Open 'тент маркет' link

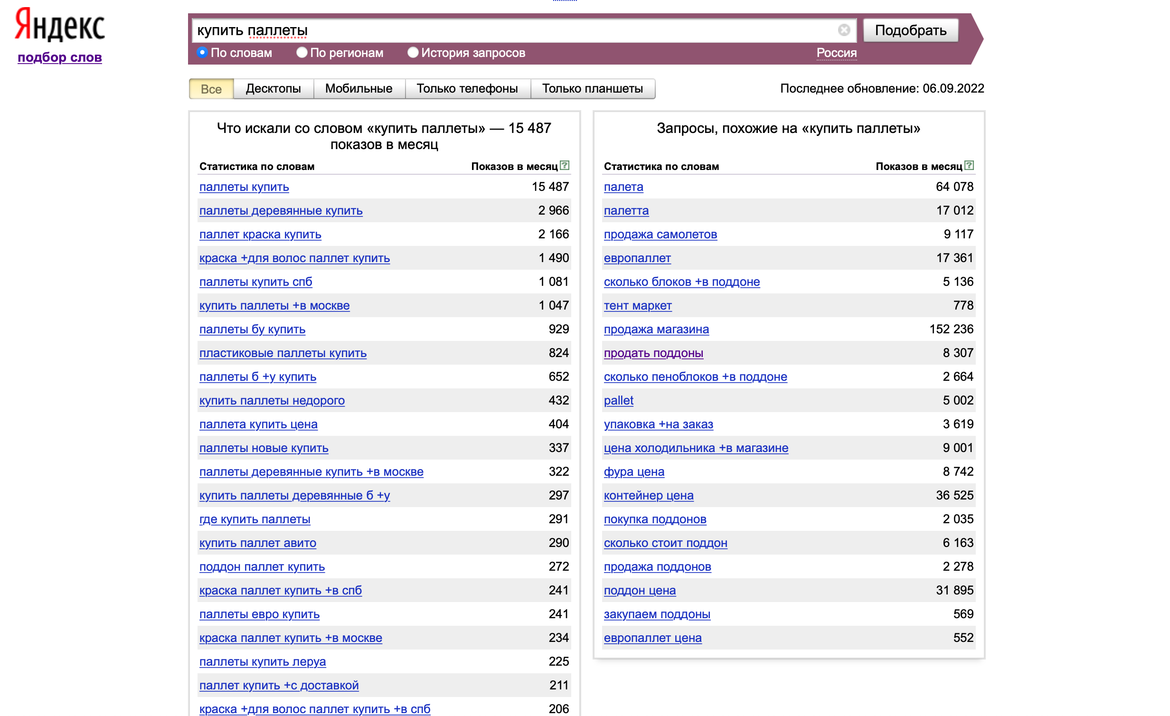click(638, 306)
